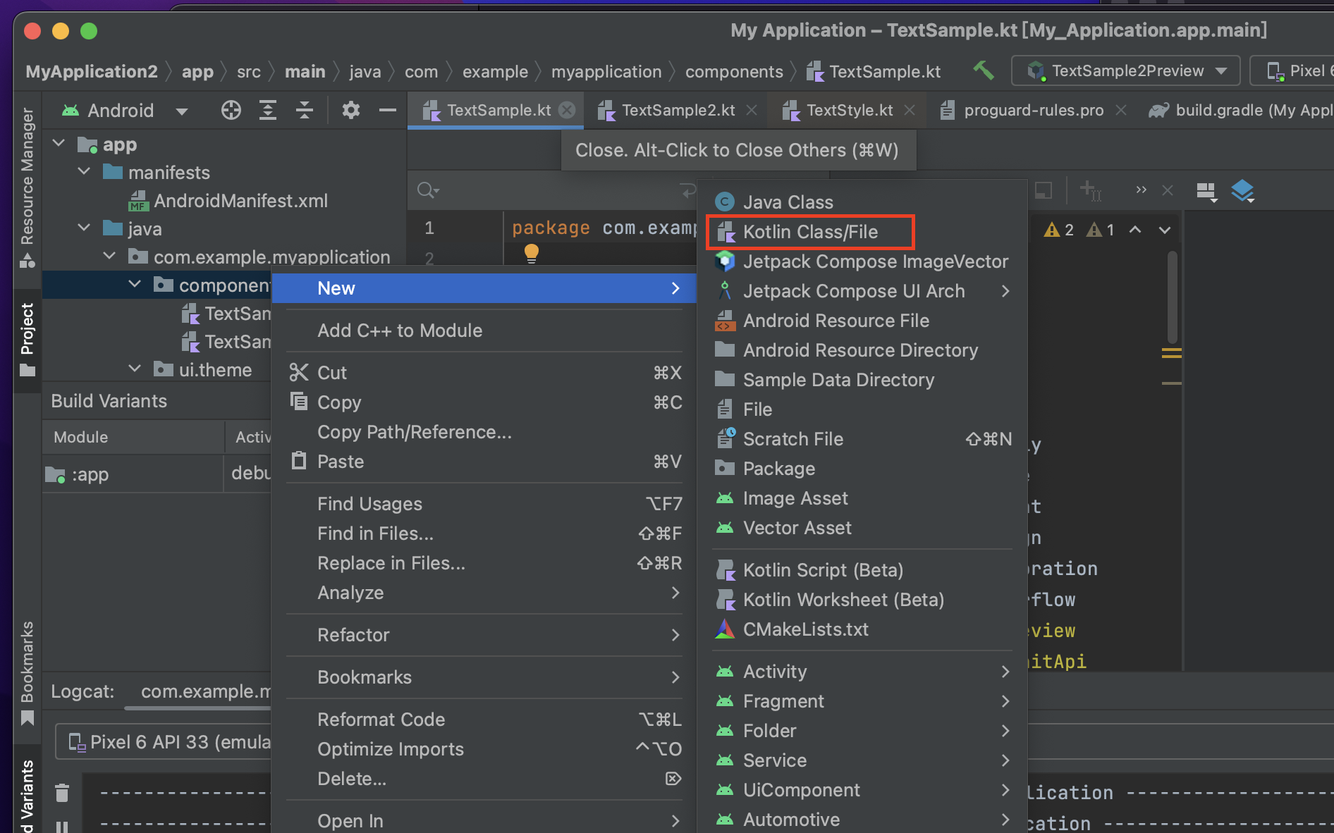
Task: Go to next highlighted problem arrow
Action: coord(1165,230)
